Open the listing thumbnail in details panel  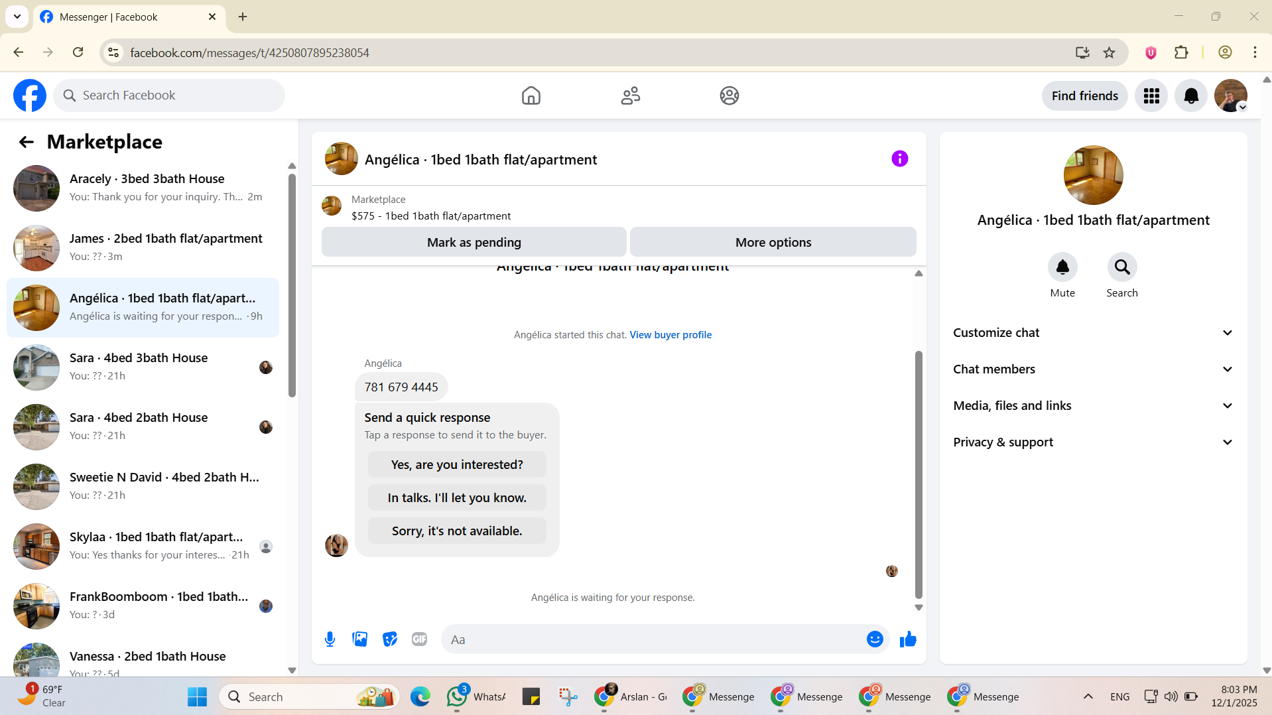coord(1093,175)
